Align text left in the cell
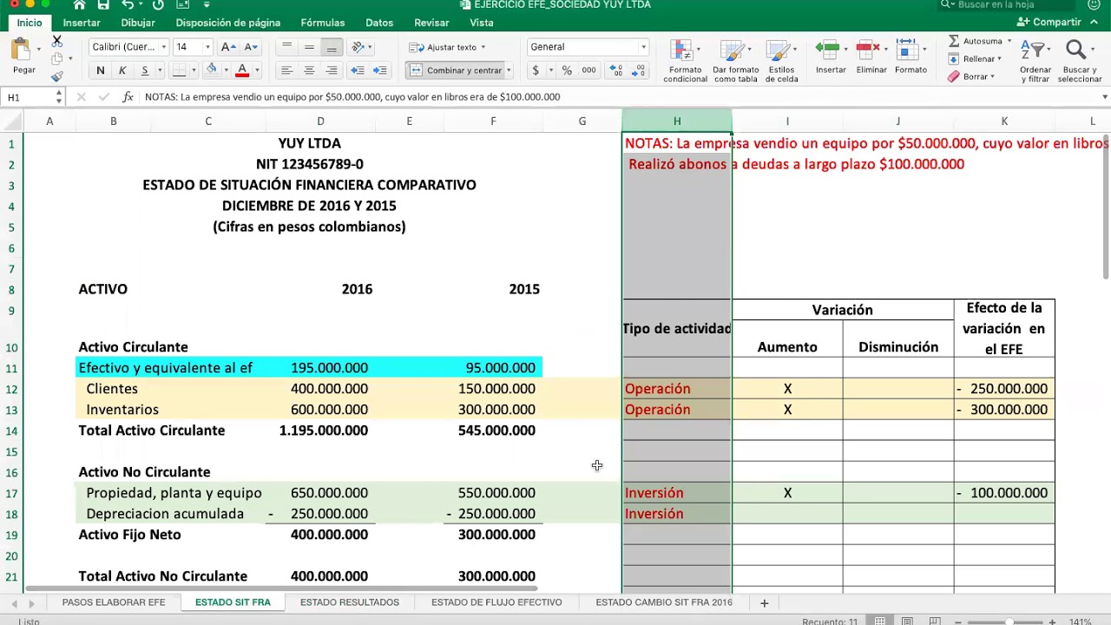Image resolution: width=1111 pixels, height=625 pixels. point(286,70)
